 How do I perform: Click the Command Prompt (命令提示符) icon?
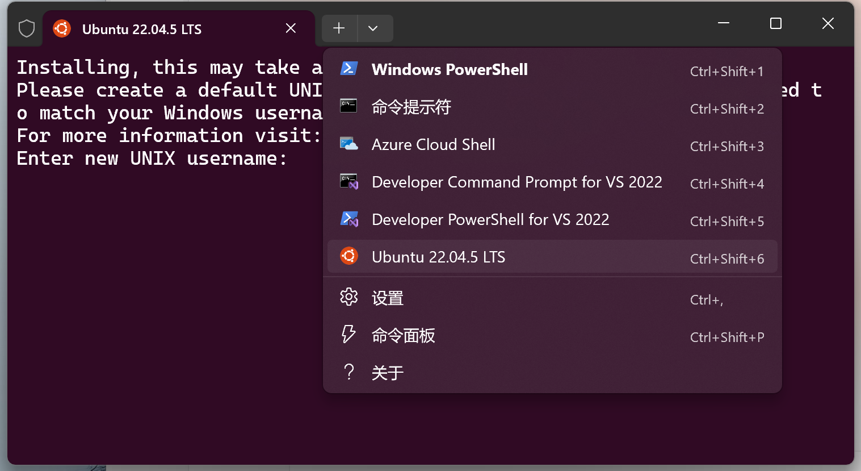coord(348,106)
